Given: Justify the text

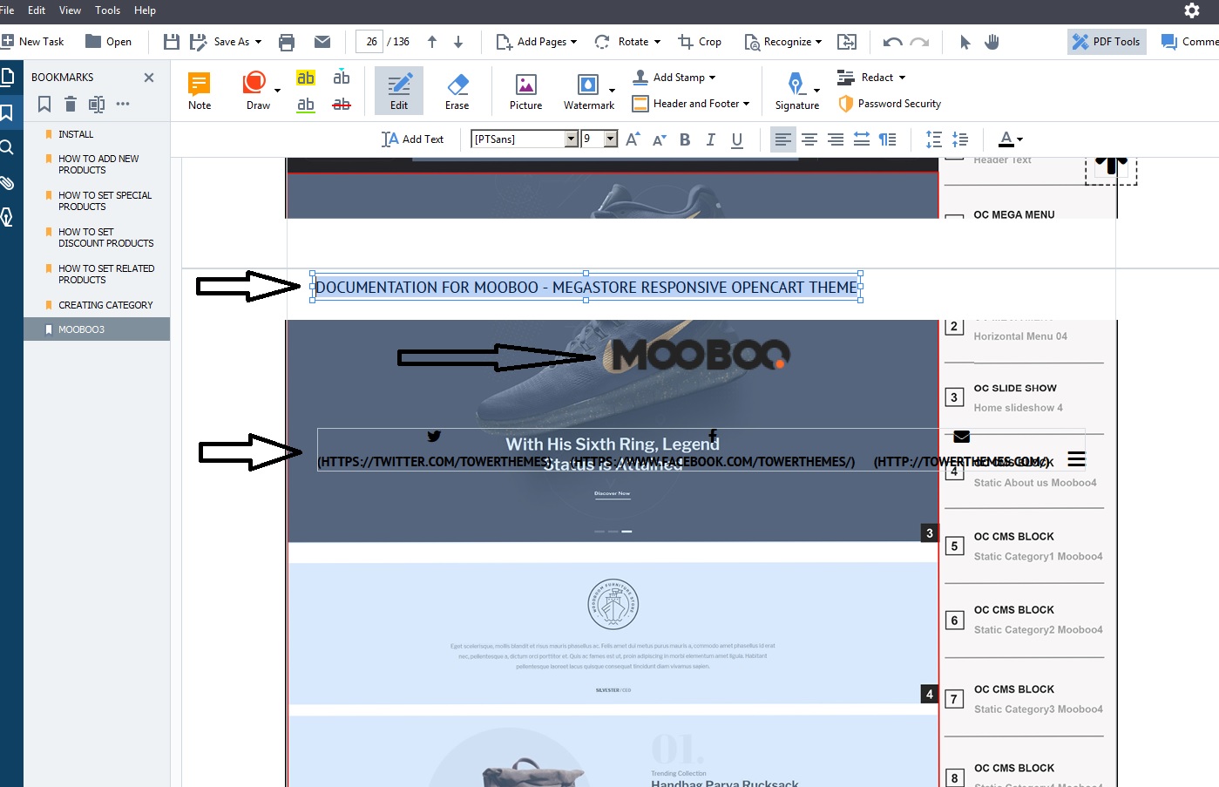Looking at the screenshot, I should pos(862,139).
